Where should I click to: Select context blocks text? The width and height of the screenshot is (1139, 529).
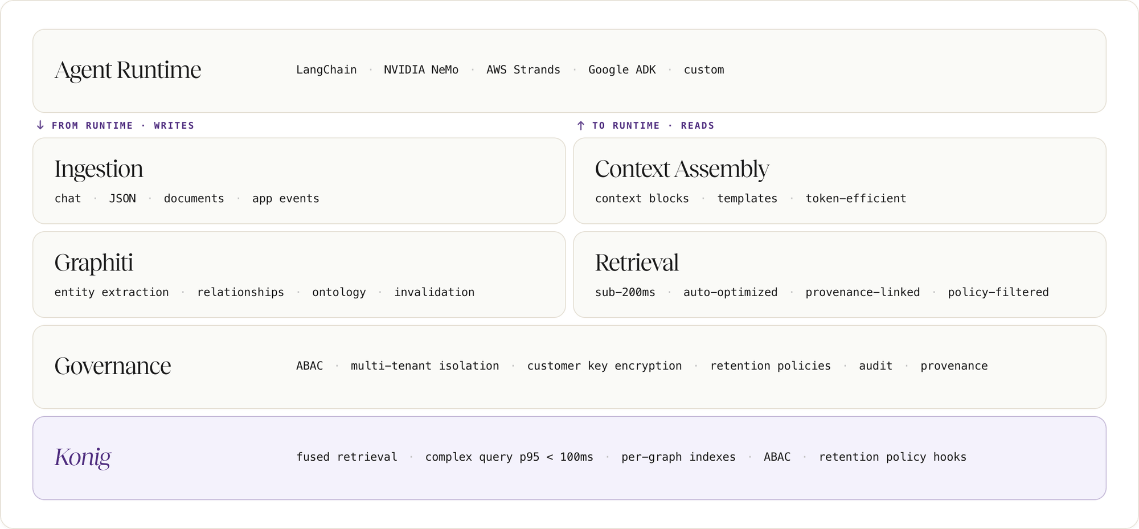coord(642,199)
